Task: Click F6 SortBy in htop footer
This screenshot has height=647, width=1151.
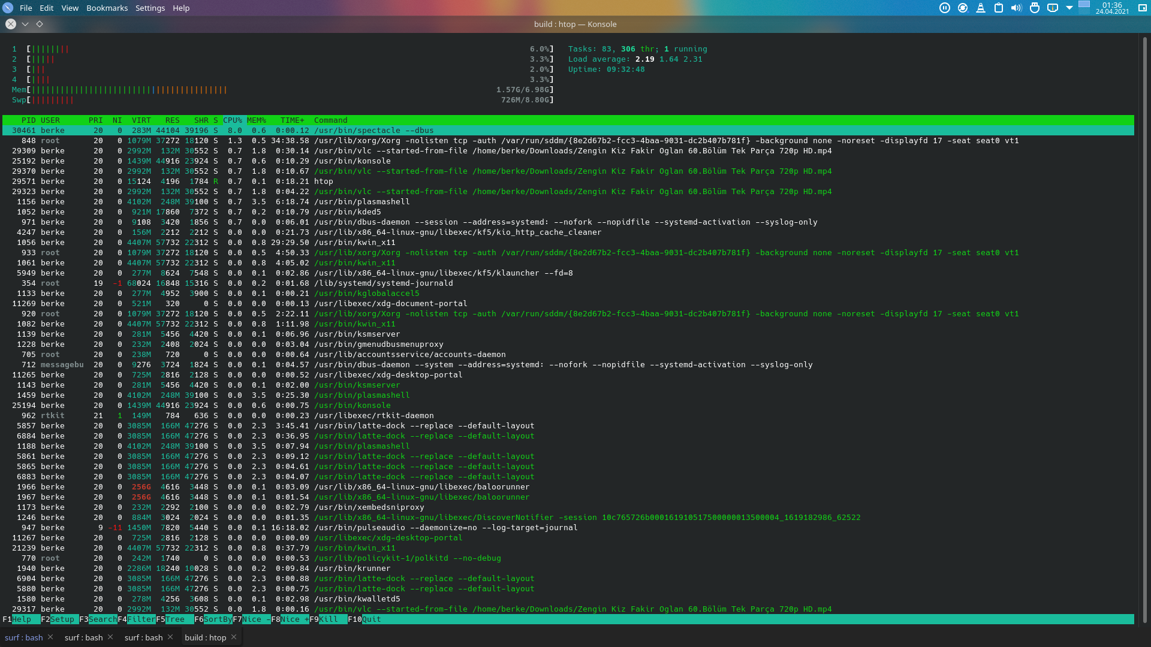Action: (217, 619)
